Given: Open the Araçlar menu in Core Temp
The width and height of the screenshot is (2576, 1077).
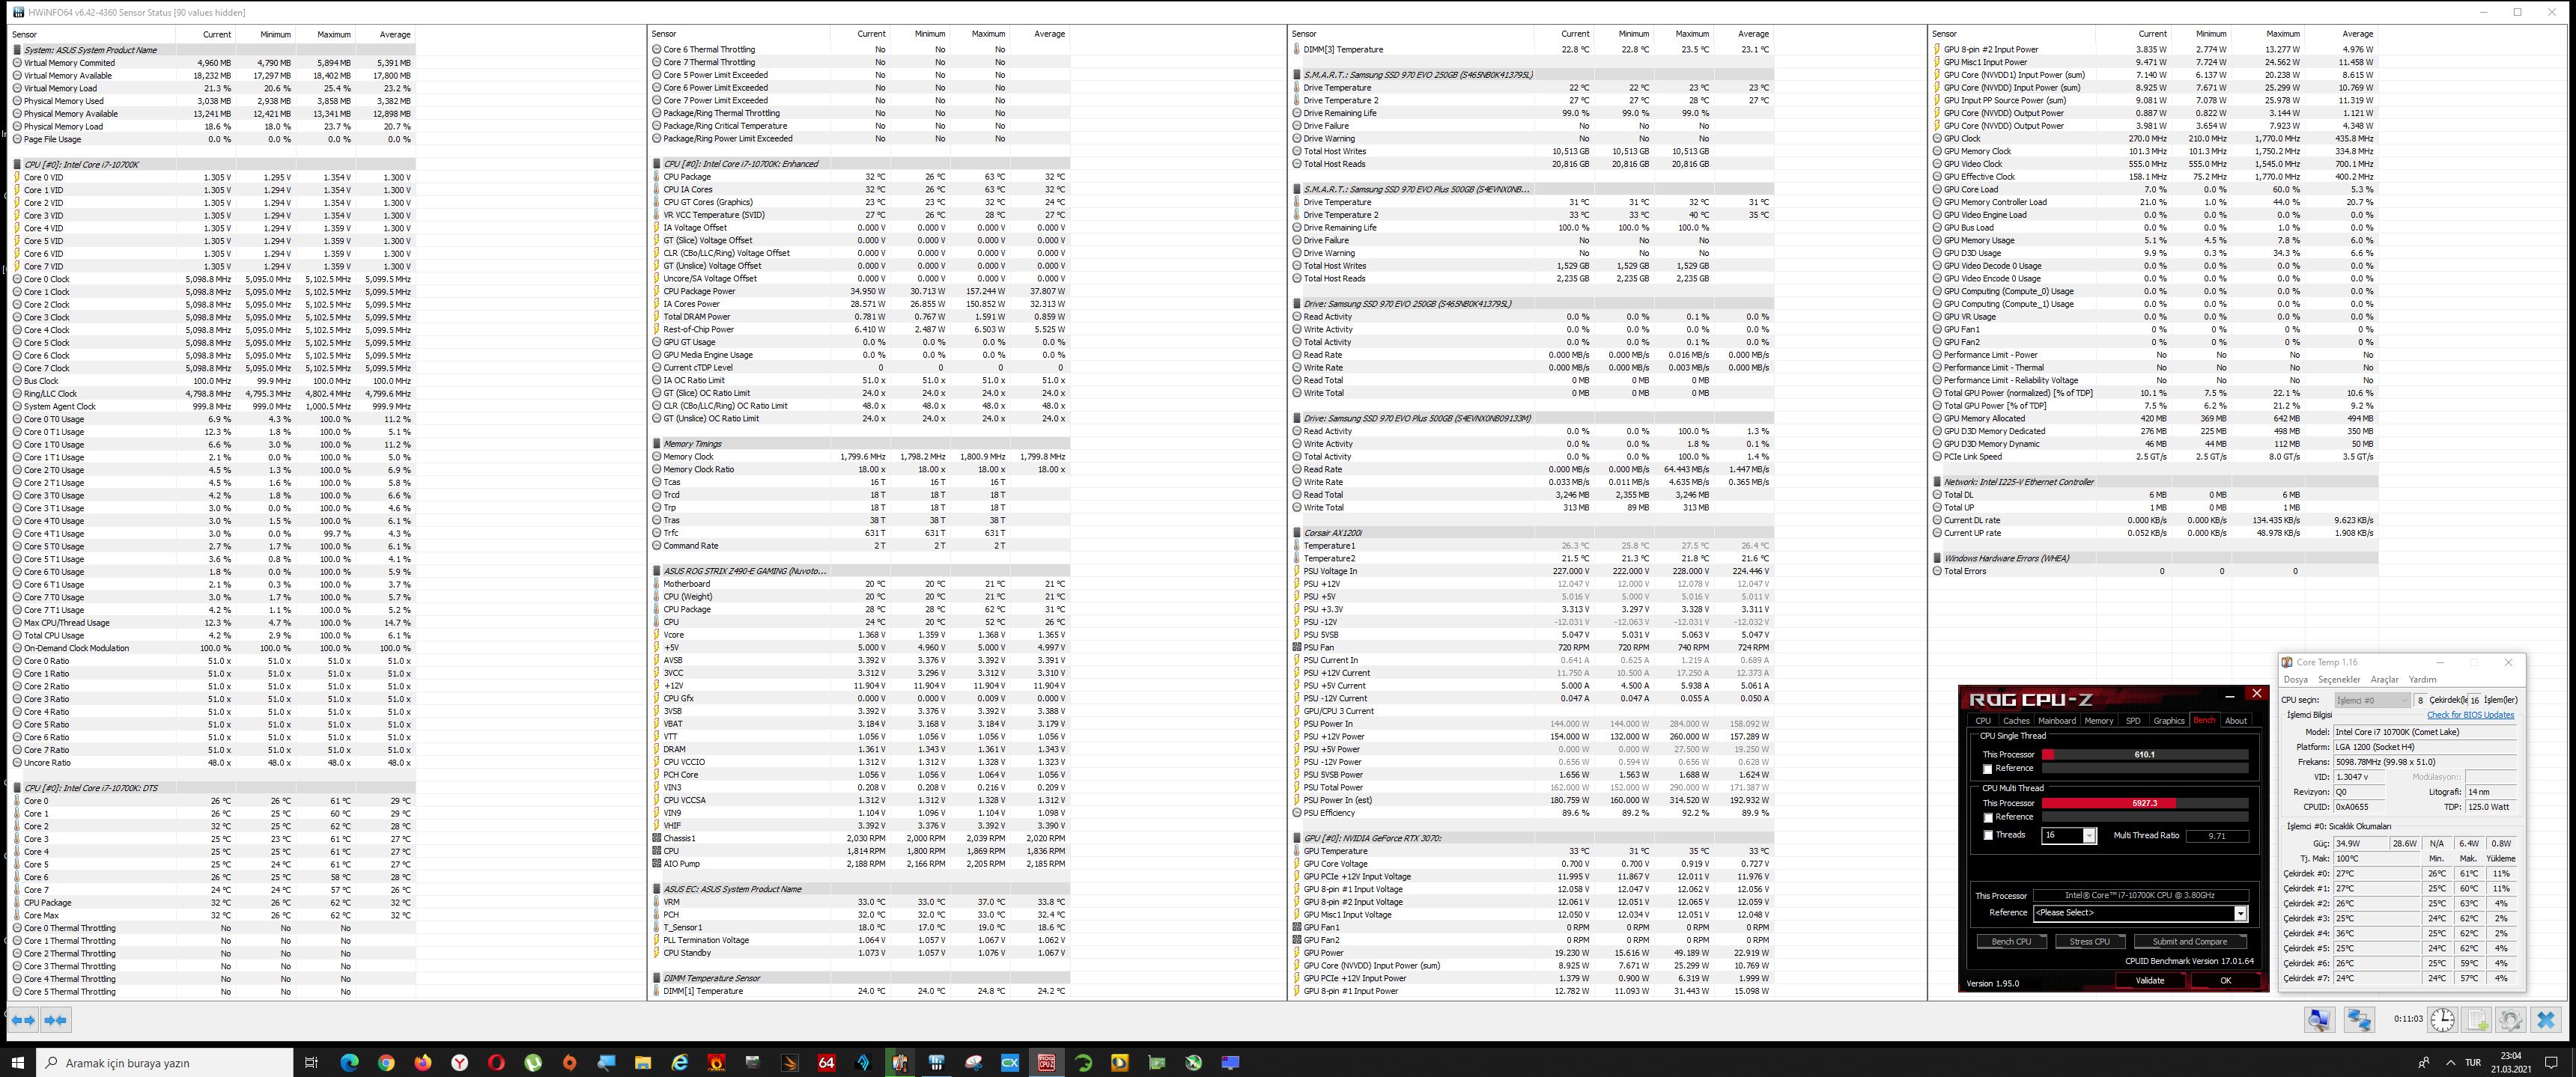Looking at the screenshot, I should (2385, 680).
